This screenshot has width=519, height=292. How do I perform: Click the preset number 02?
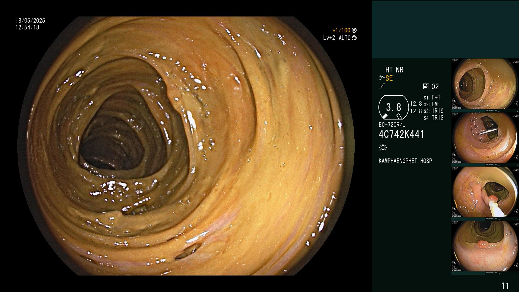[435, 87]
